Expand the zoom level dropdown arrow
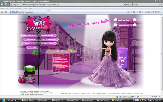Image resolution: width=163 pixels, height=102 pixels. [x=160, y=97]
